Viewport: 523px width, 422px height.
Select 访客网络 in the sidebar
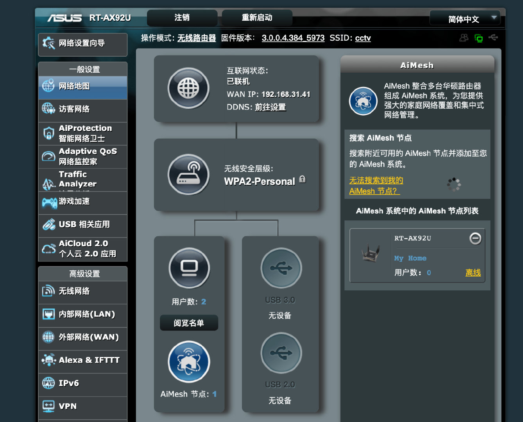click(x=82, y=110)
